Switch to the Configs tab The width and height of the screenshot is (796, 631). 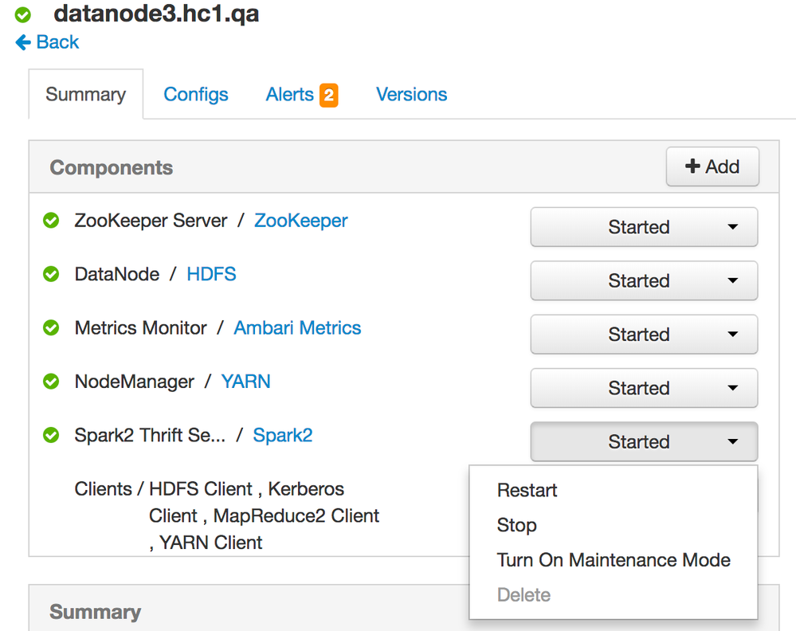pyautogui.click(x=196, y=95)
